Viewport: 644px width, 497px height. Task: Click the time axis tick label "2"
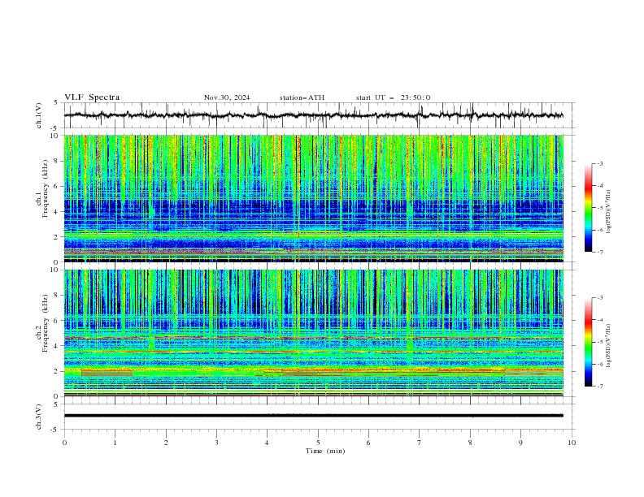point(166,443)
